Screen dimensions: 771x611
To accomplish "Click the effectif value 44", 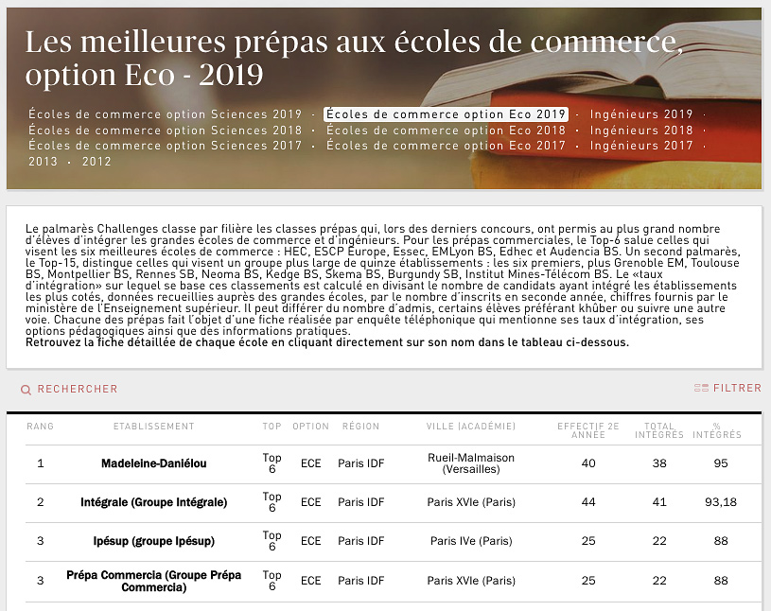I will [588, 502].
